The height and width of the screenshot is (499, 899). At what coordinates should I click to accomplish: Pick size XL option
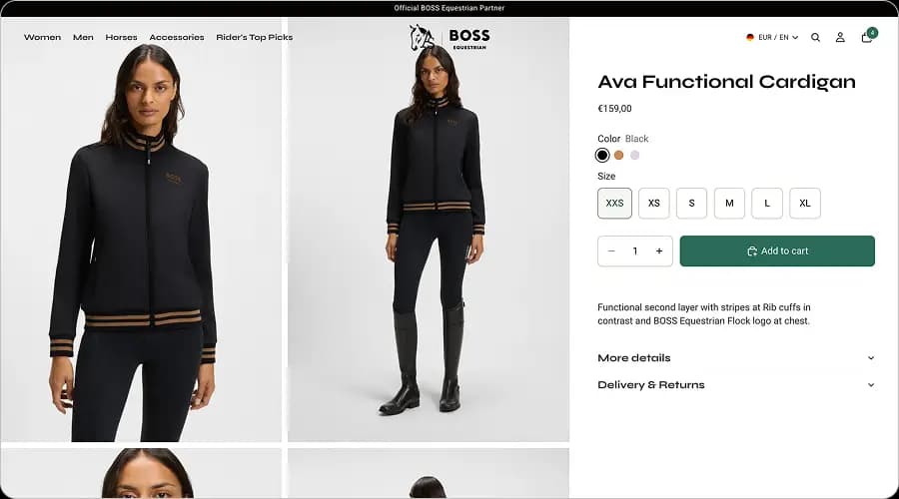[805, 204]
